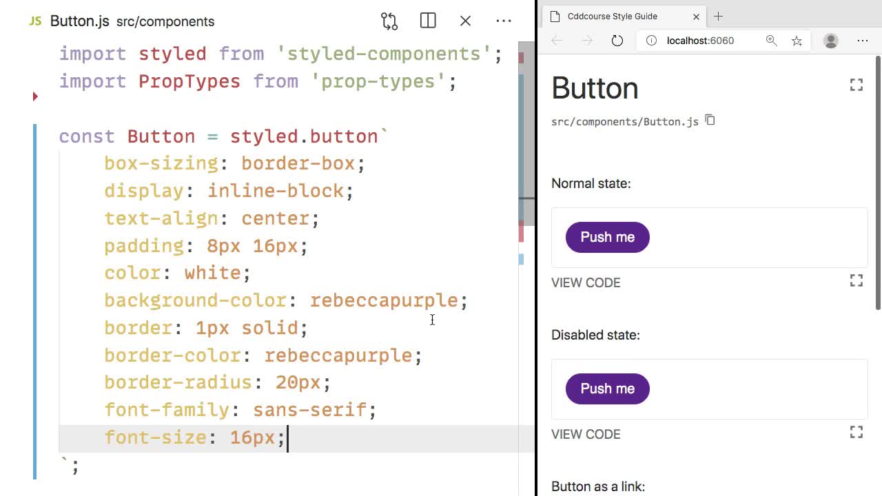882x496 pixels.
Task: Copy the Button.js component path
Action: [710, 120]
